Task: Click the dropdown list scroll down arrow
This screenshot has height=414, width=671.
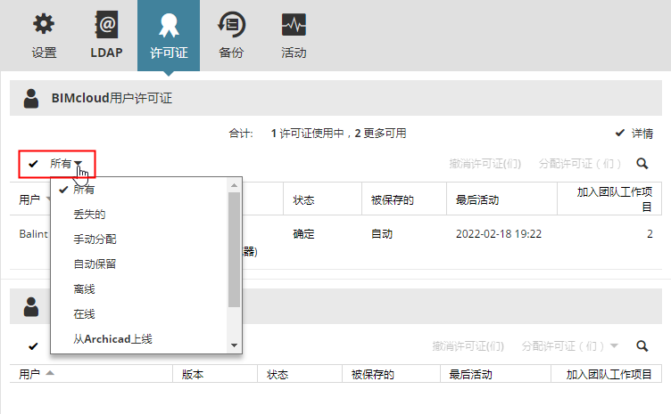Action: point(234,345)
